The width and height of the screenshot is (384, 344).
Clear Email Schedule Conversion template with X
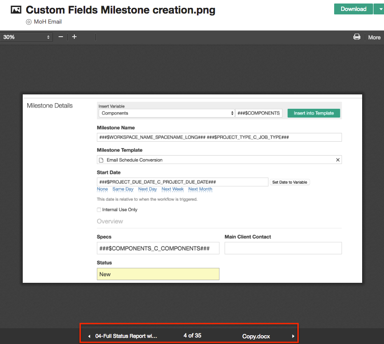pos(338,160)
